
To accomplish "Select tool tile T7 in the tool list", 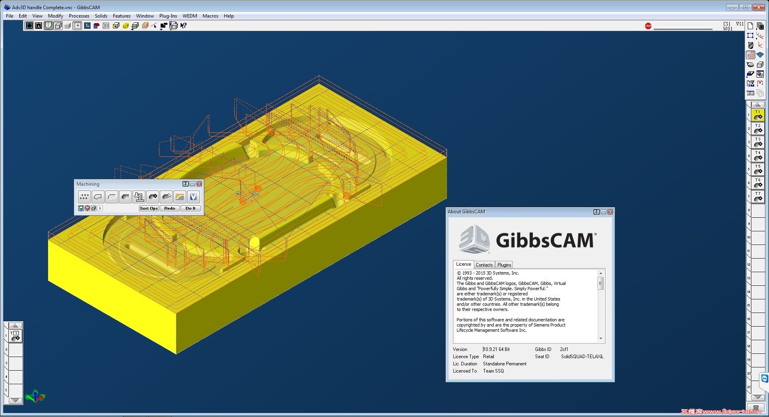I will (758, 197).
